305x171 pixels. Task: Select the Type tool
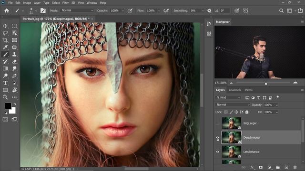[5, 83]
